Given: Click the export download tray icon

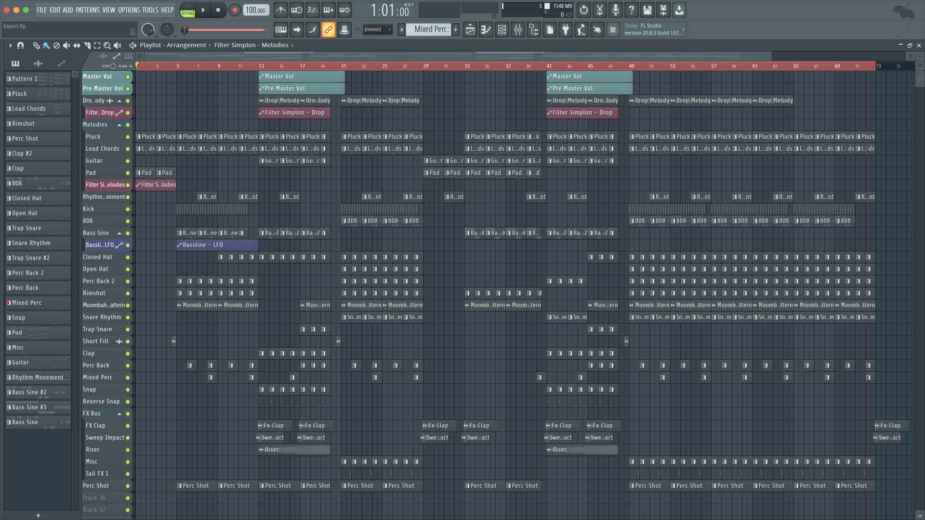Looking at the screenshot, I should [x=679, y=10].
